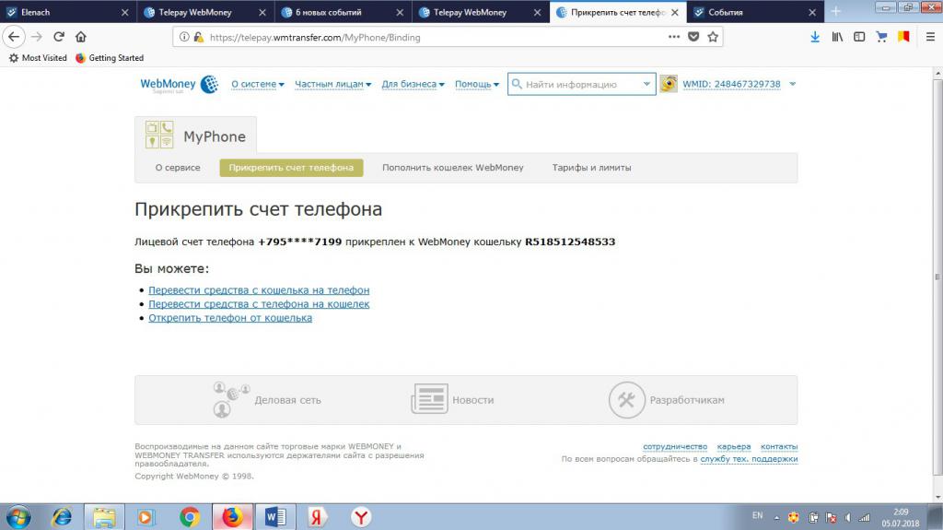Open File Explorer from taskbar
943x530 pixels.
point(104,517)
